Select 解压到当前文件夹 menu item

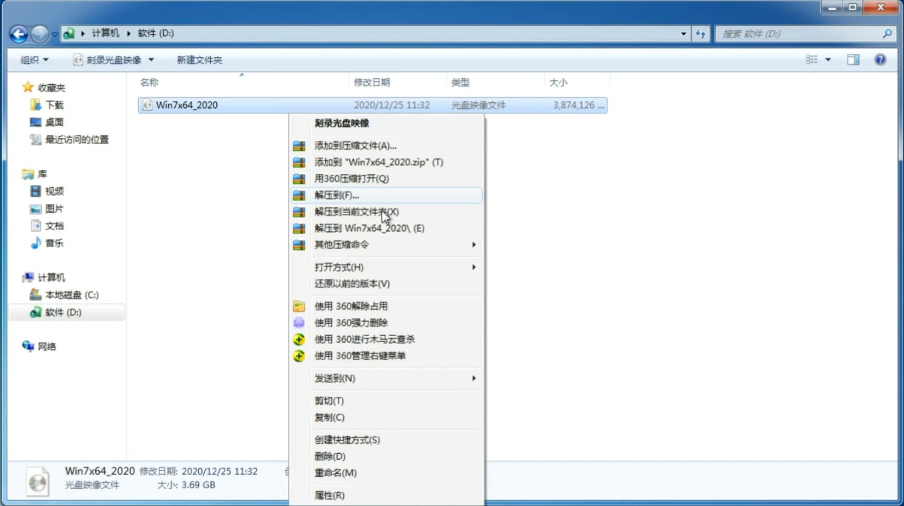coord(357,211)
